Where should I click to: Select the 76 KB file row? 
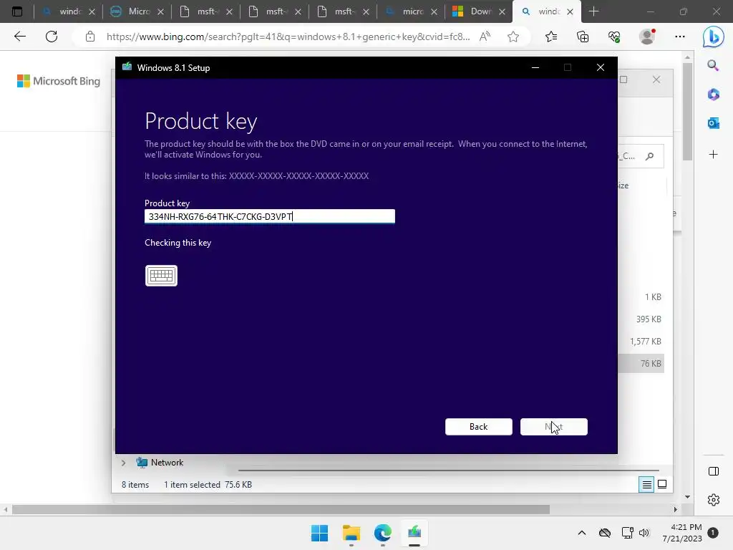tap(641, 363)
